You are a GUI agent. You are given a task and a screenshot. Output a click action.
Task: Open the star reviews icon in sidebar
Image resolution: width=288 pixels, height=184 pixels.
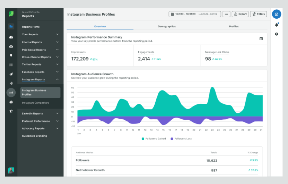point(11,111)
